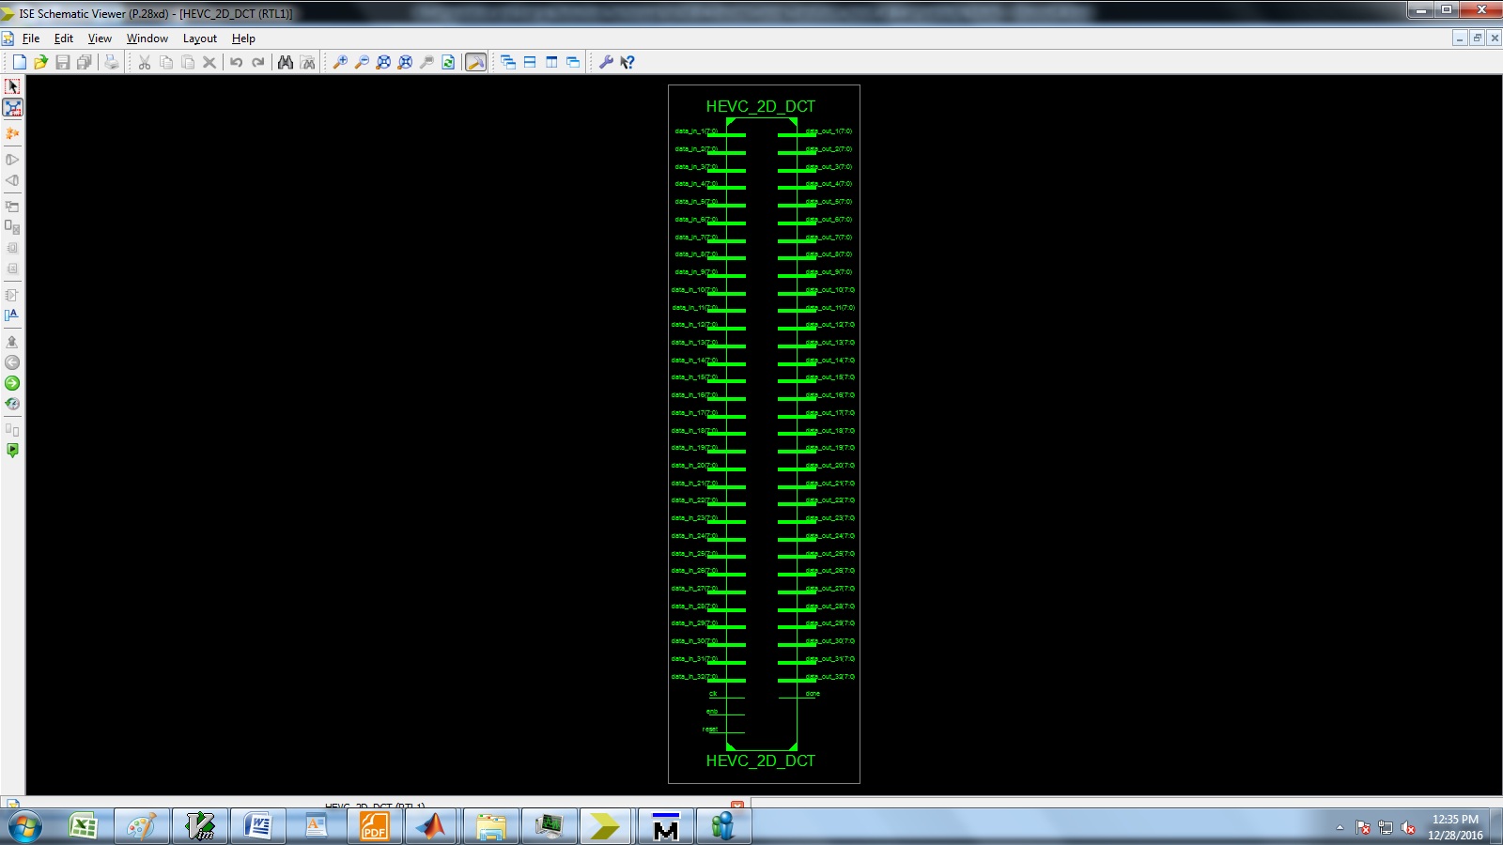Open a file with the folder icon
The height and width of the screenshot is (845, 1503).
pos(40,62)
